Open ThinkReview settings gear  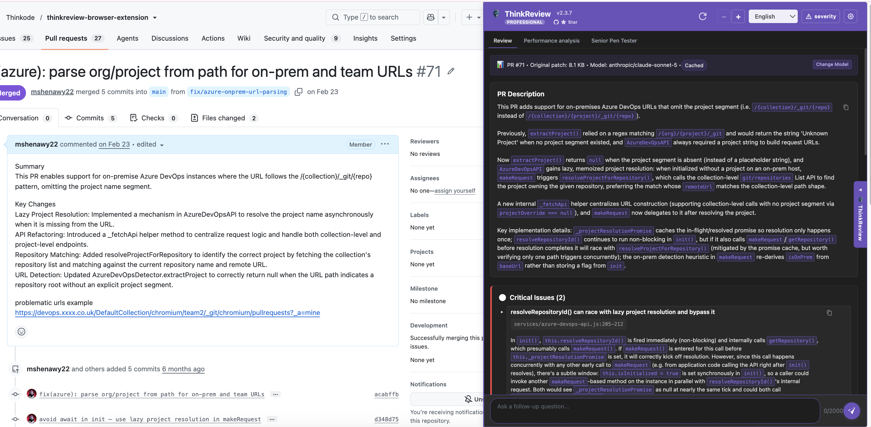coord(851,16)
